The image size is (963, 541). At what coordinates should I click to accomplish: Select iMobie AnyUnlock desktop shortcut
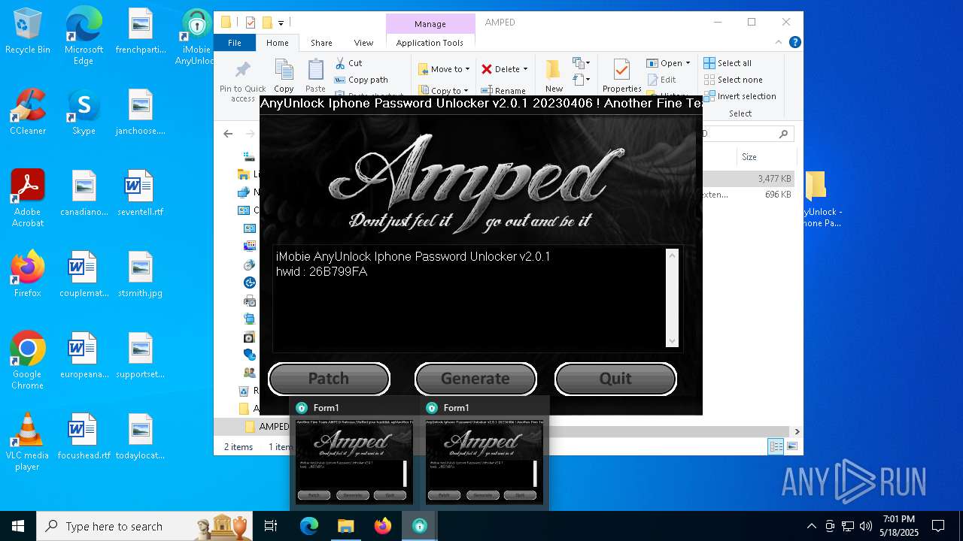point(196,36)
